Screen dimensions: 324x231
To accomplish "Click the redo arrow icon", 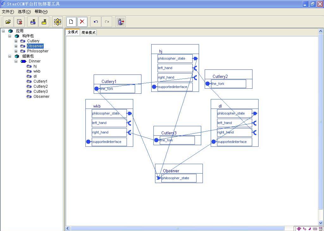I will [x=107, y=22].
